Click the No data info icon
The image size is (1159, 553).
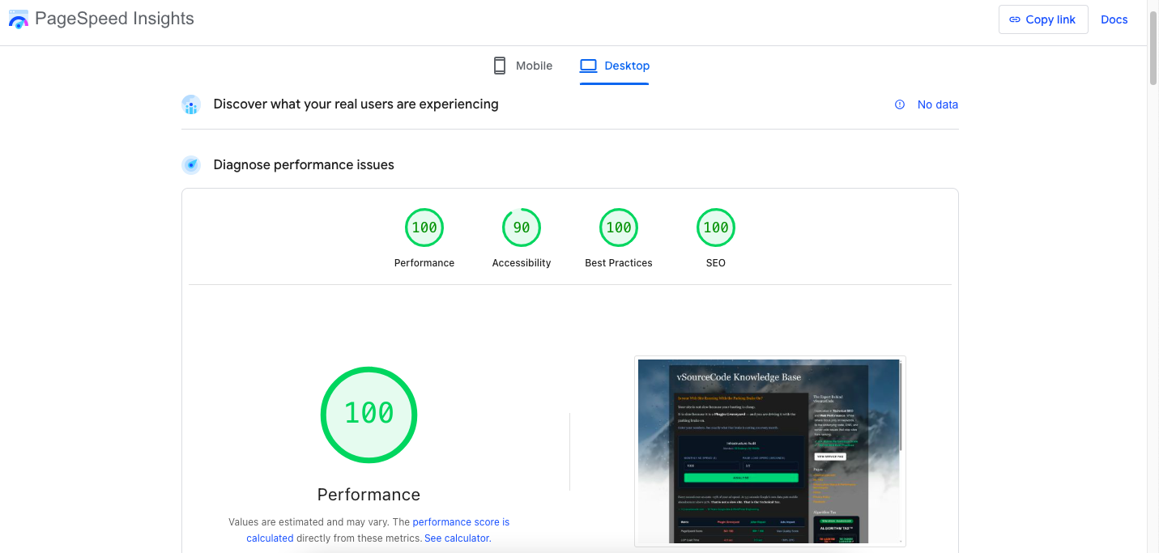tap(900, 104)
